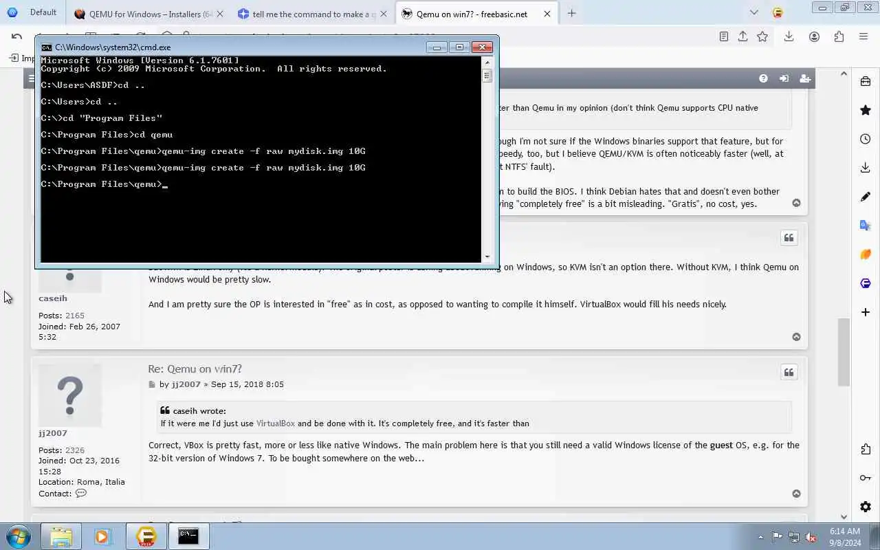Open the media player taskbar icon

(103, 536)
